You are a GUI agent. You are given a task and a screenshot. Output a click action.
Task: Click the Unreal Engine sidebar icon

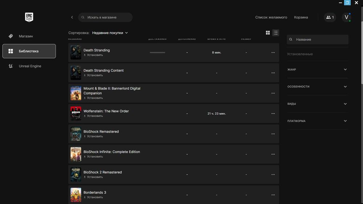(x=11, y=66)
